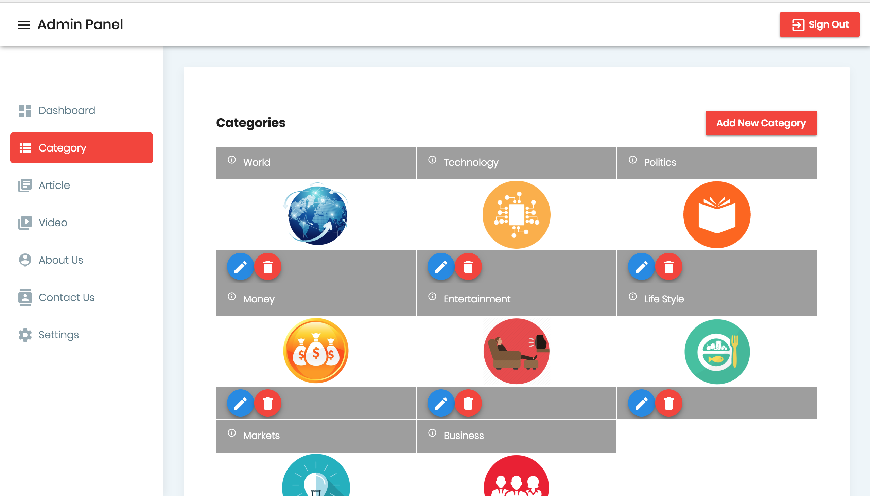This screenshot has width=870, height=496.
Task: Delete the Money category
Action: [267, 403]
